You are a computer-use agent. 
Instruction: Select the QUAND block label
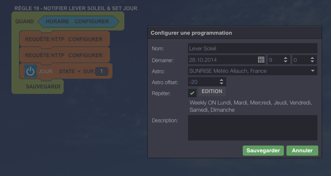(24, 22)
